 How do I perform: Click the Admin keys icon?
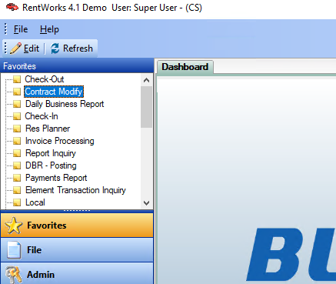click(14, 275)
